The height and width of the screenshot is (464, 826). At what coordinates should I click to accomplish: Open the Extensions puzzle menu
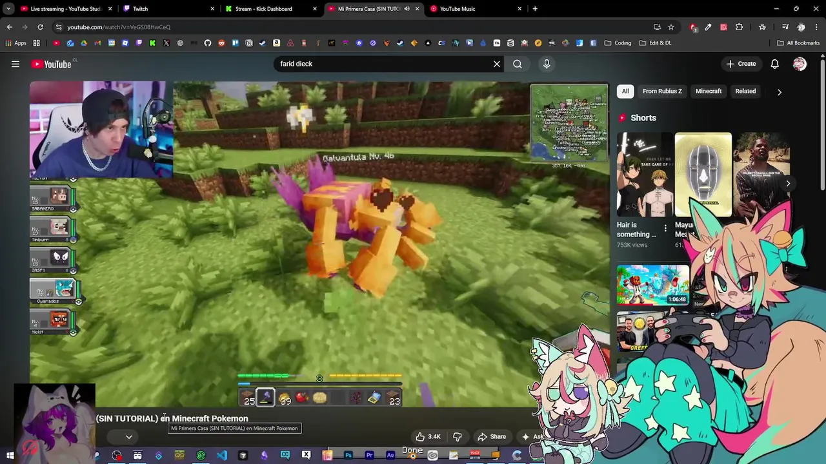coord(740,27)
